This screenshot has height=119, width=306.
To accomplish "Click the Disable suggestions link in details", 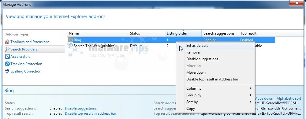I will pos(81,108).
